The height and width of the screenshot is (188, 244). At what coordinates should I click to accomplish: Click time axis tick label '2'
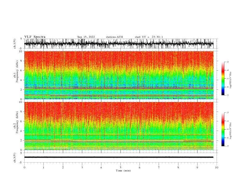63,167
